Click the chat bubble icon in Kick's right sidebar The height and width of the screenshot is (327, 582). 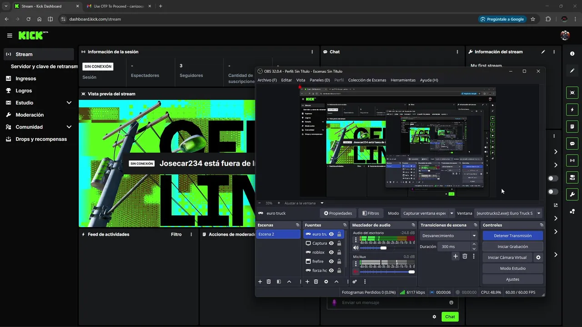[572, 144]
